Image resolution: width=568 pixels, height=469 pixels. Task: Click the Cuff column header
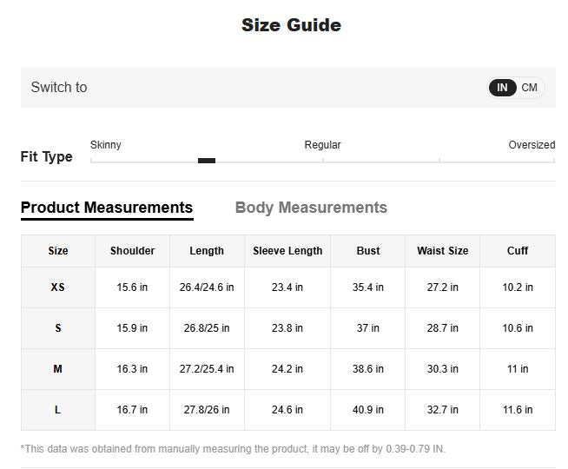518,251
